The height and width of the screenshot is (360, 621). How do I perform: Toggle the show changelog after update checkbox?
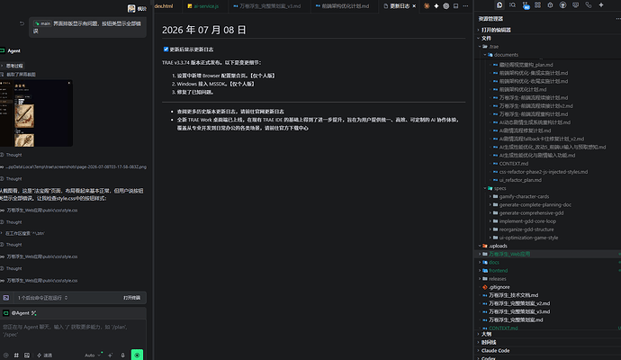166,49
